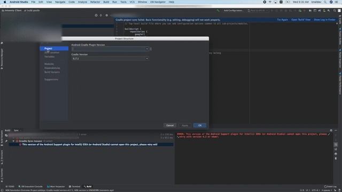The image size is (342, 192).
Task: Click the print icon in build output sidebar
Action: click(336, 154)
